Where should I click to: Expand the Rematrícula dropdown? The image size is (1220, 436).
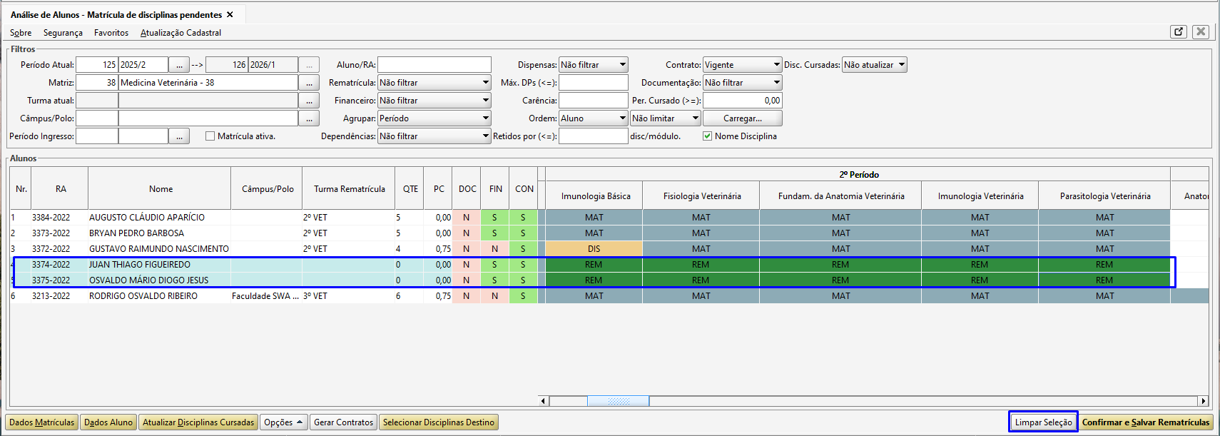tap(485, 83)
